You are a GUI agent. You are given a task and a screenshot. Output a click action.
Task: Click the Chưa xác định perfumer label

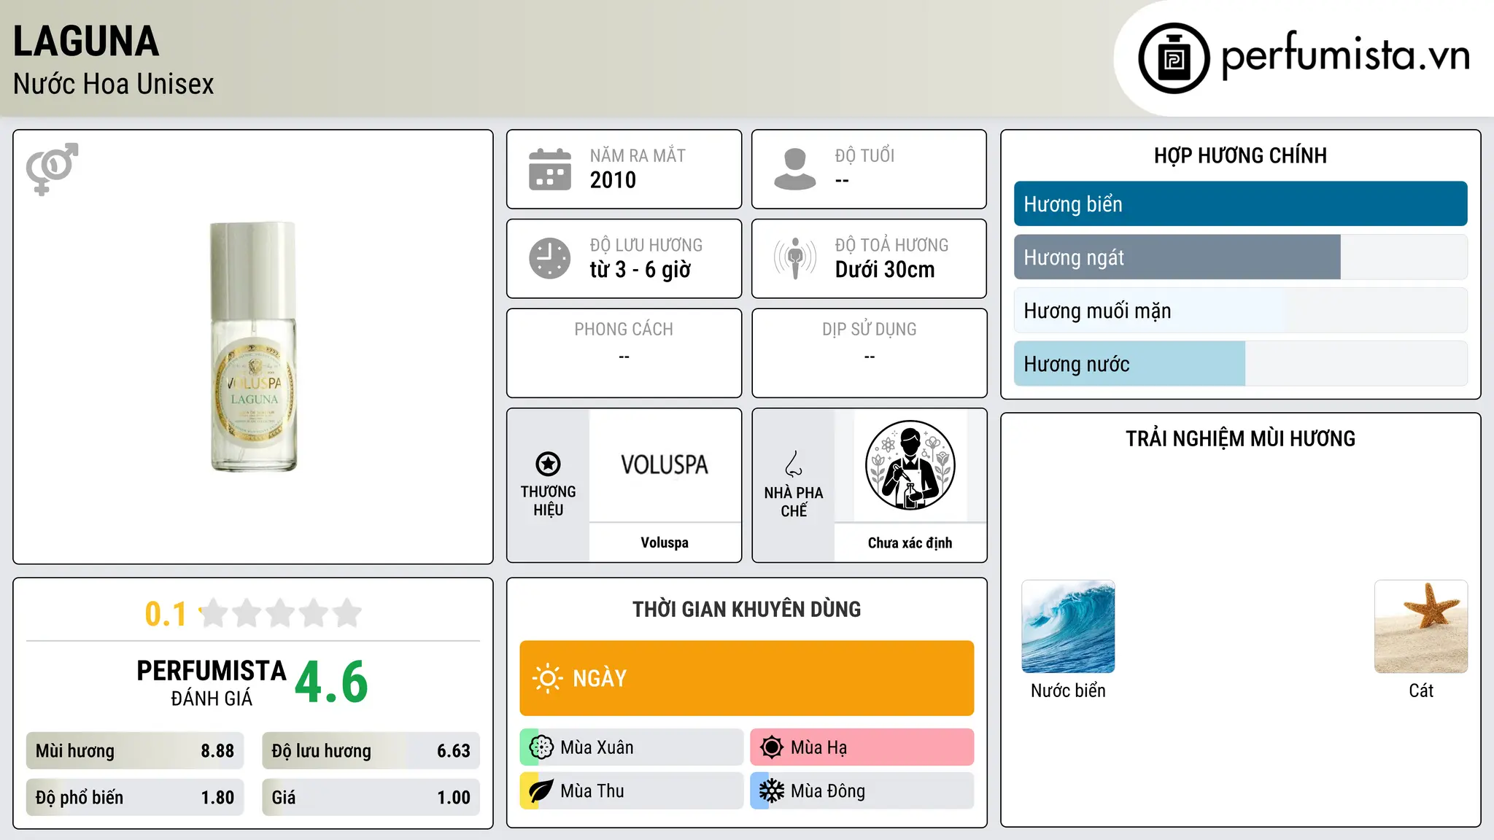(x=910, y=542)
